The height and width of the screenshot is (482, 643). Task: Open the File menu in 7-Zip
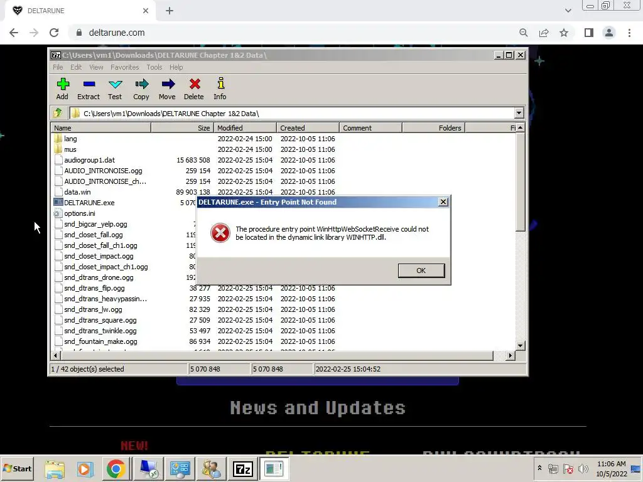click(x=58, y=67)
